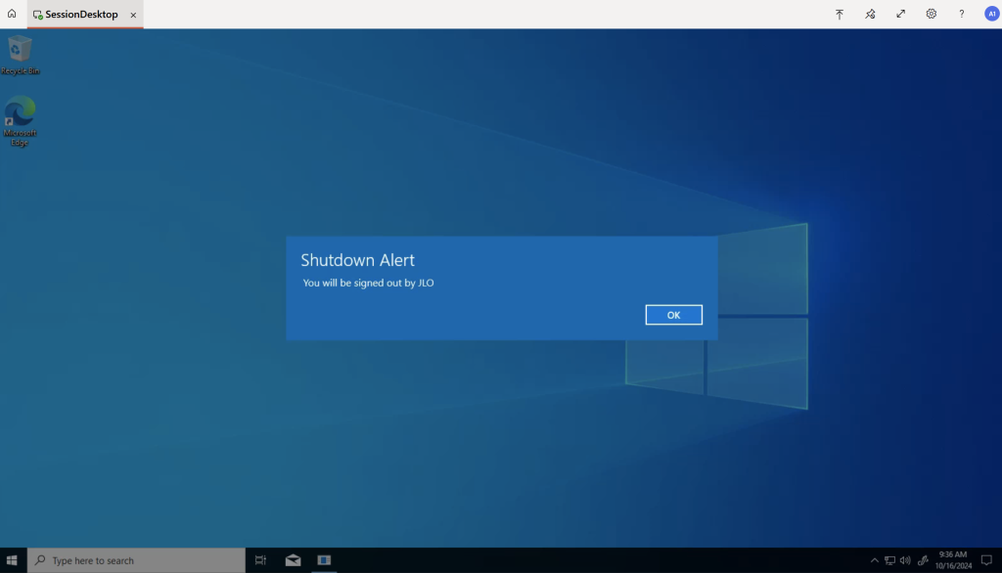Toggle full screen with the diagonal arrows icon
The width and height of the screenshot is (1002, 573).
coord(900,14)
